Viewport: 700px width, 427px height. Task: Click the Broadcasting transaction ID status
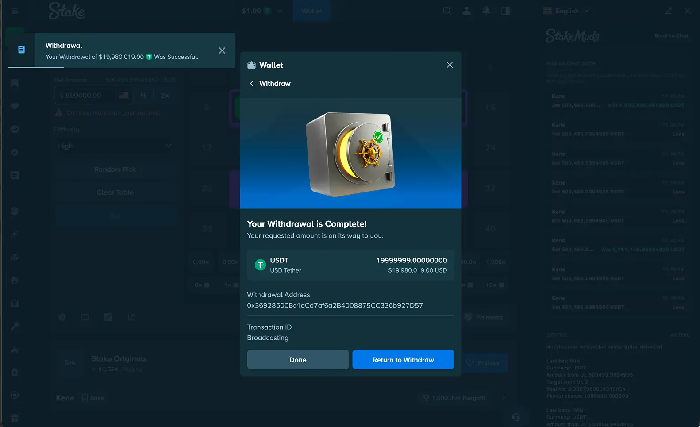[268, 338]
